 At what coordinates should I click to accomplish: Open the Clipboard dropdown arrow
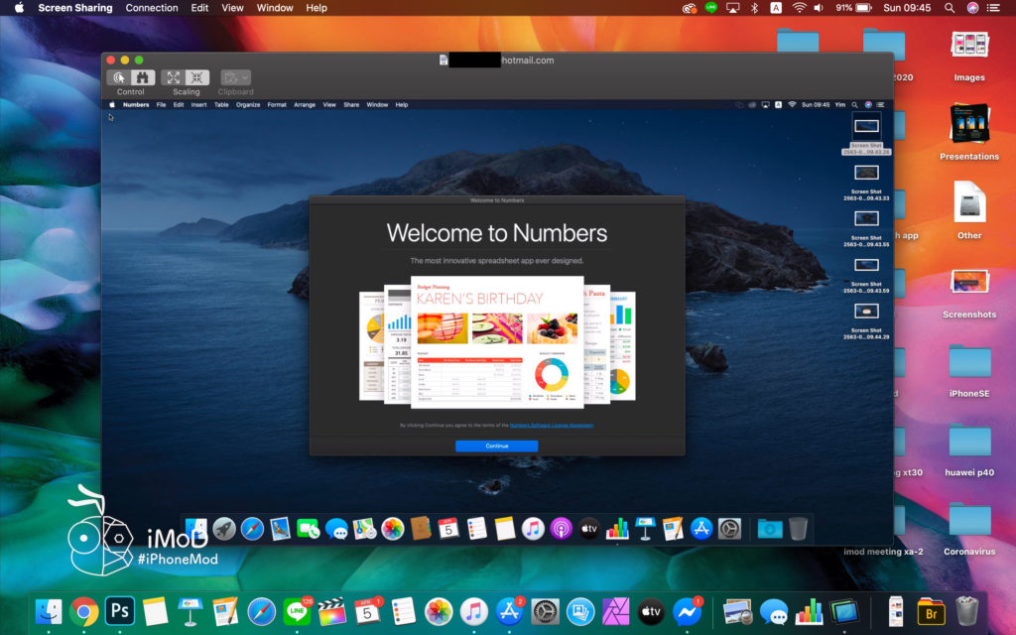click(245, 77)
